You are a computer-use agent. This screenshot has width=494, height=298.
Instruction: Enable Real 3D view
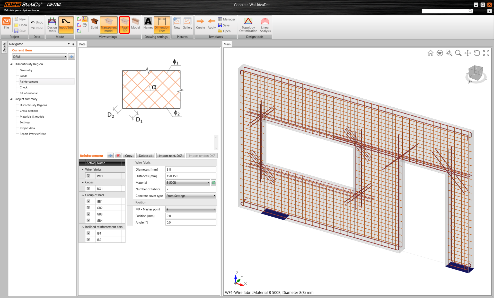click(x=124, y=25)
